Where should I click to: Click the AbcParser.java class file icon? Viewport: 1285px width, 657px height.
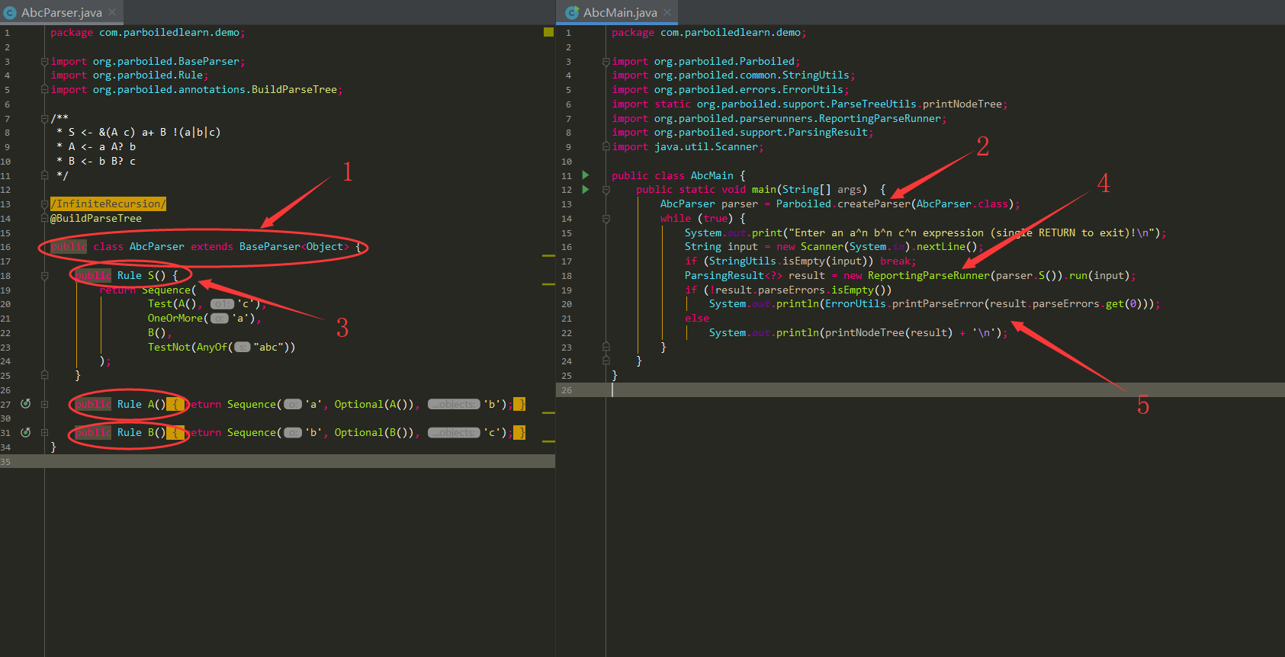tap(10, 12)
